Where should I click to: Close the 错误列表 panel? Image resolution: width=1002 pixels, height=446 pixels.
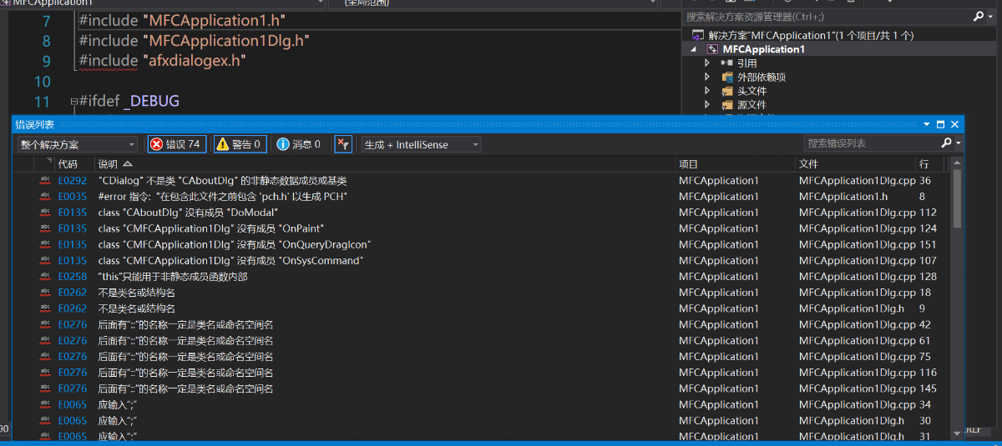coord(954,124)
